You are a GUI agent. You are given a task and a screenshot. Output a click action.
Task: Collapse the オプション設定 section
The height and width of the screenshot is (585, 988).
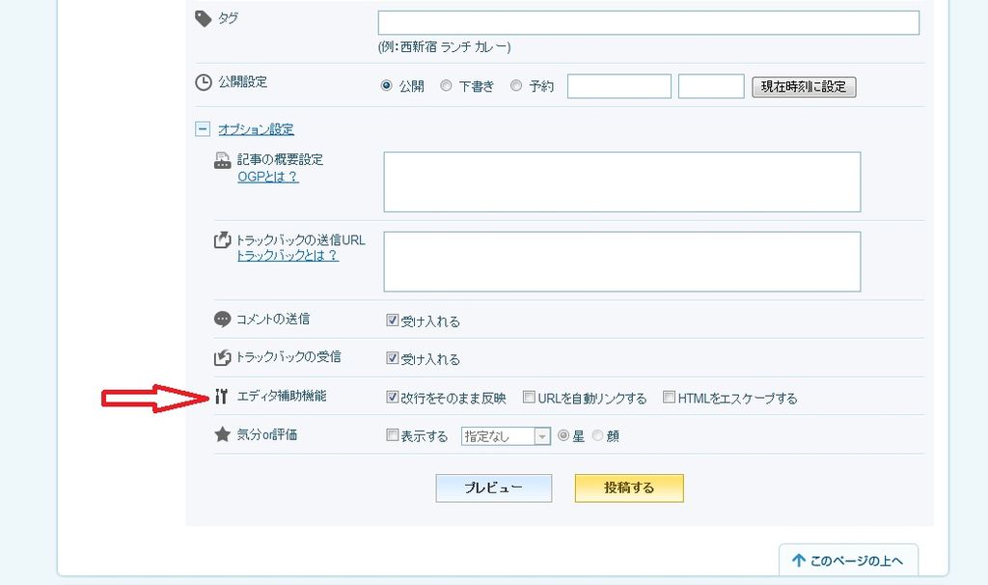203,129
